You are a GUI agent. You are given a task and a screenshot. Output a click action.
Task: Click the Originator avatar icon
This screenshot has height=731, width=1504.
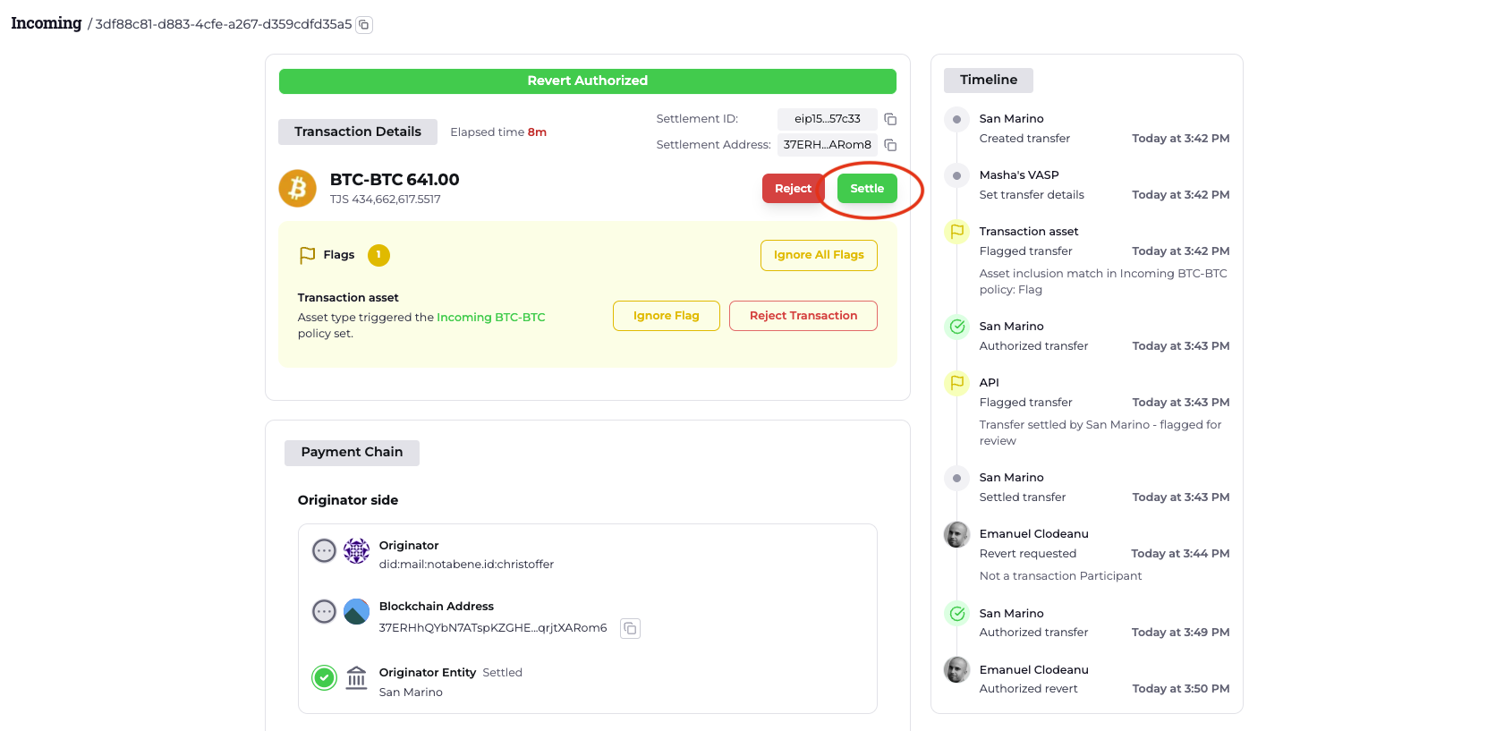[x=356, y=550]
